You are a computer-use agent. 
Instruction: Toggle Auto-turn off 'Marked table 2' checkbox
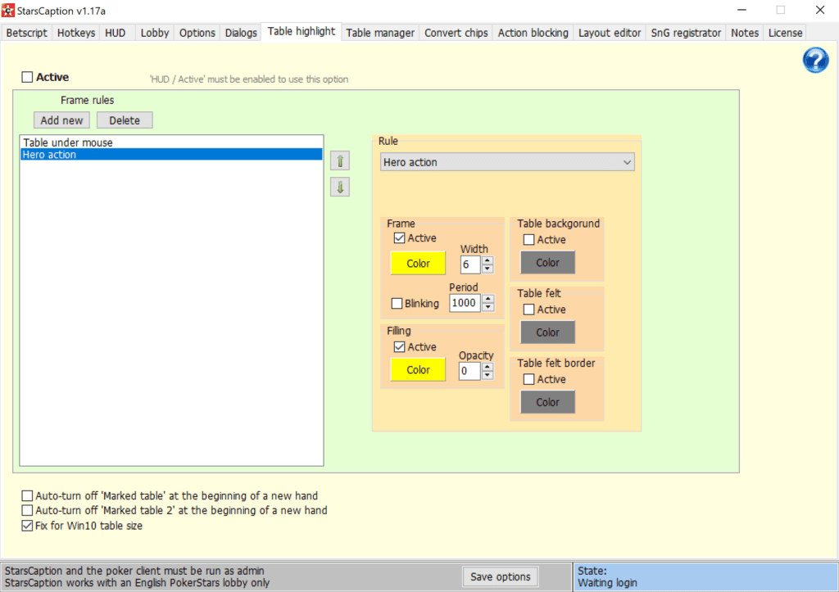coord(27,510)
